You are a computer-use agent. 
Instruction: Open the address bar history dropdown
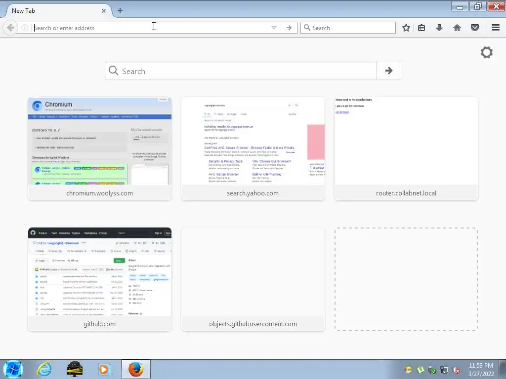(x=274, y=28)
